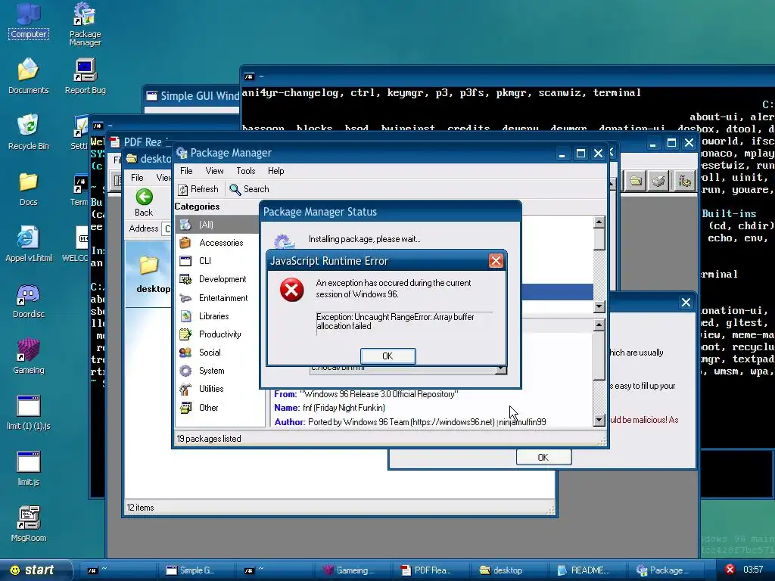The image size is (775, 581).
Task: Click red error icon in system tray
Action: [x=730, y=569]
